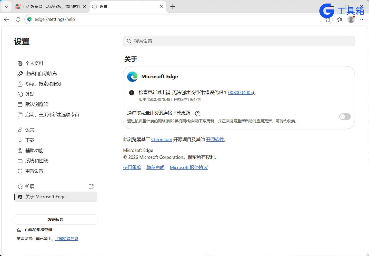Open 重置设置 via its reset icon
The height and width of the screenshot is (256, 369).
[x=20, y=171]
